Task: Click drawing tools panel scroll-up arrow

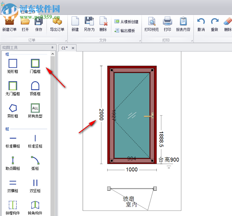Action: pyautogui.click(x=53, y=54)
